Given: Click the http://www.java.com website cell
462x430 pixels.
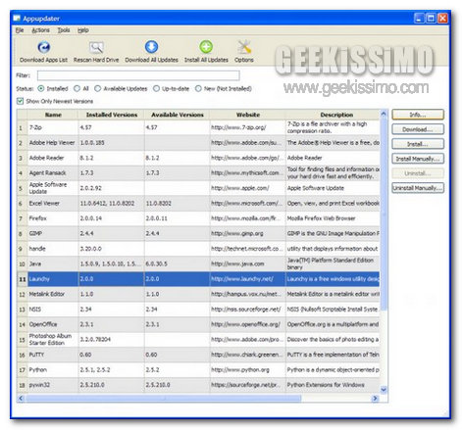Looking at the screenshot, I should coord(248,263).
